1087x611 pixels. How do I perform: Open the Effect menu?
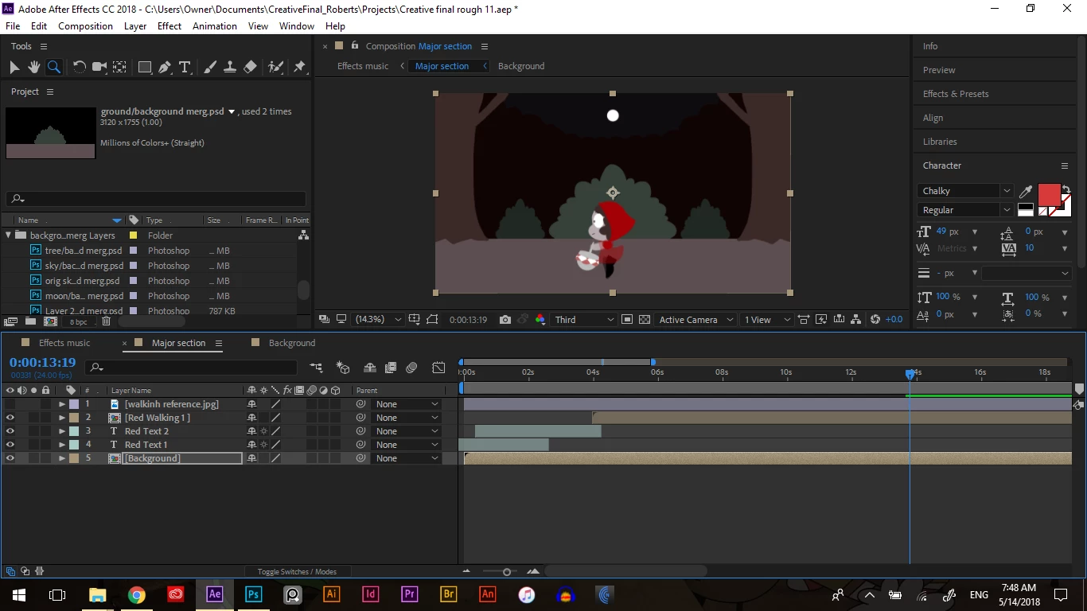point(169,26)
